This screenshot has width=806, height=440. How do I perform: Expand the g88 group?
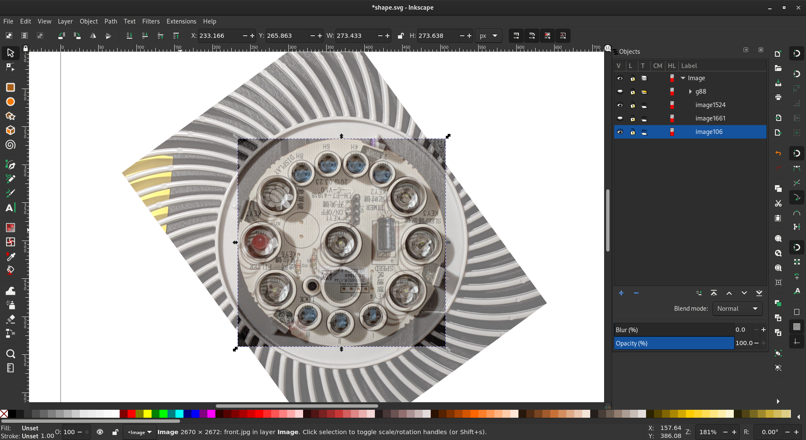click(x=690, y=92)
